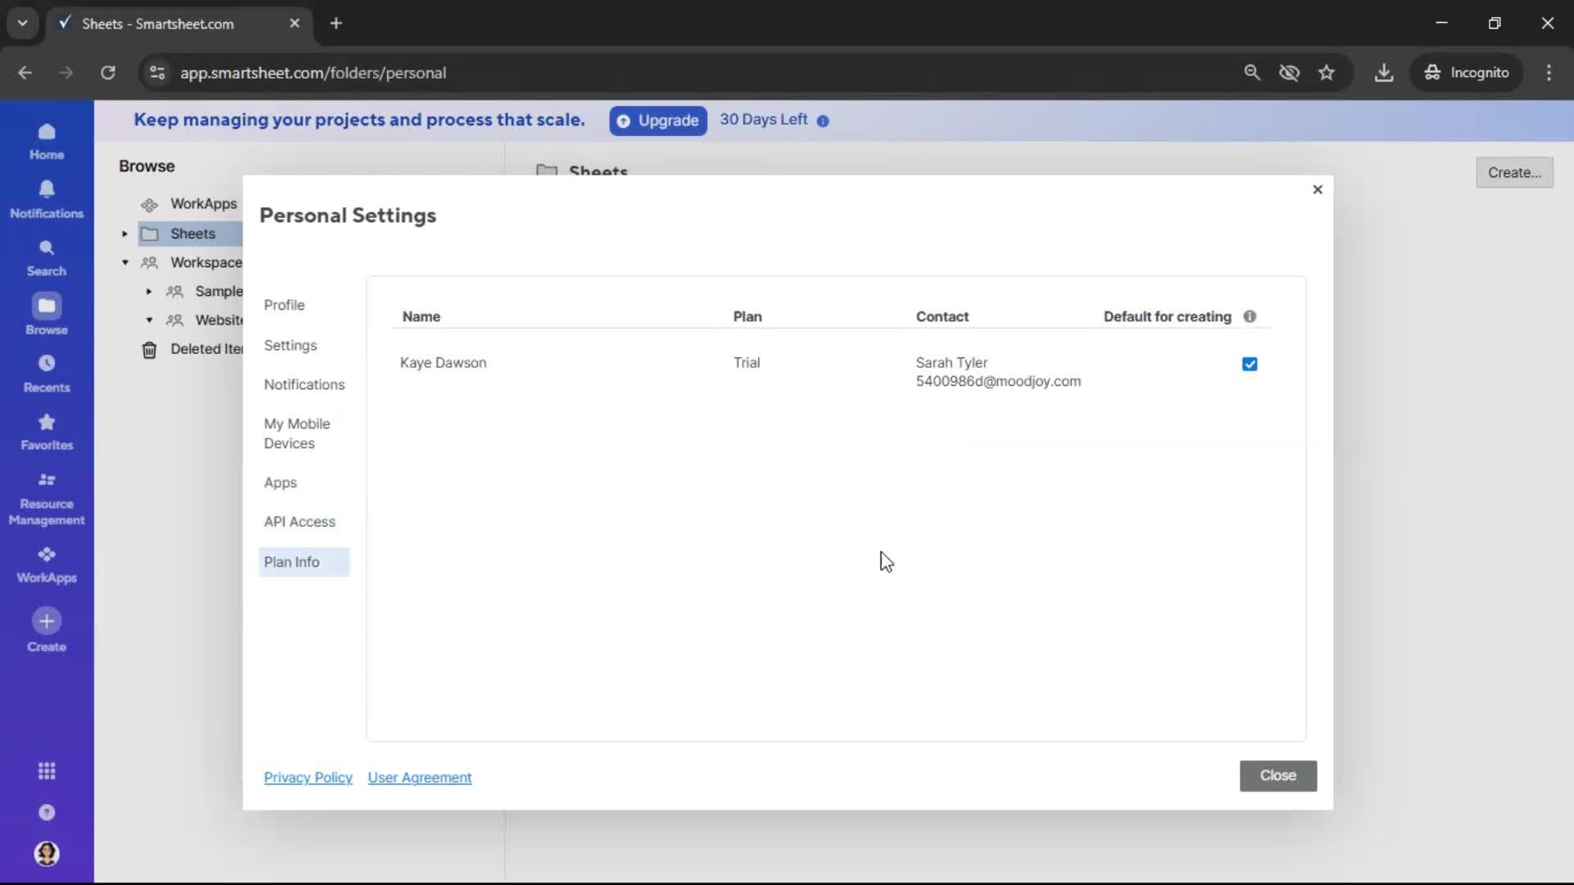
Task: Open the help icon
Action: (47, 813)
